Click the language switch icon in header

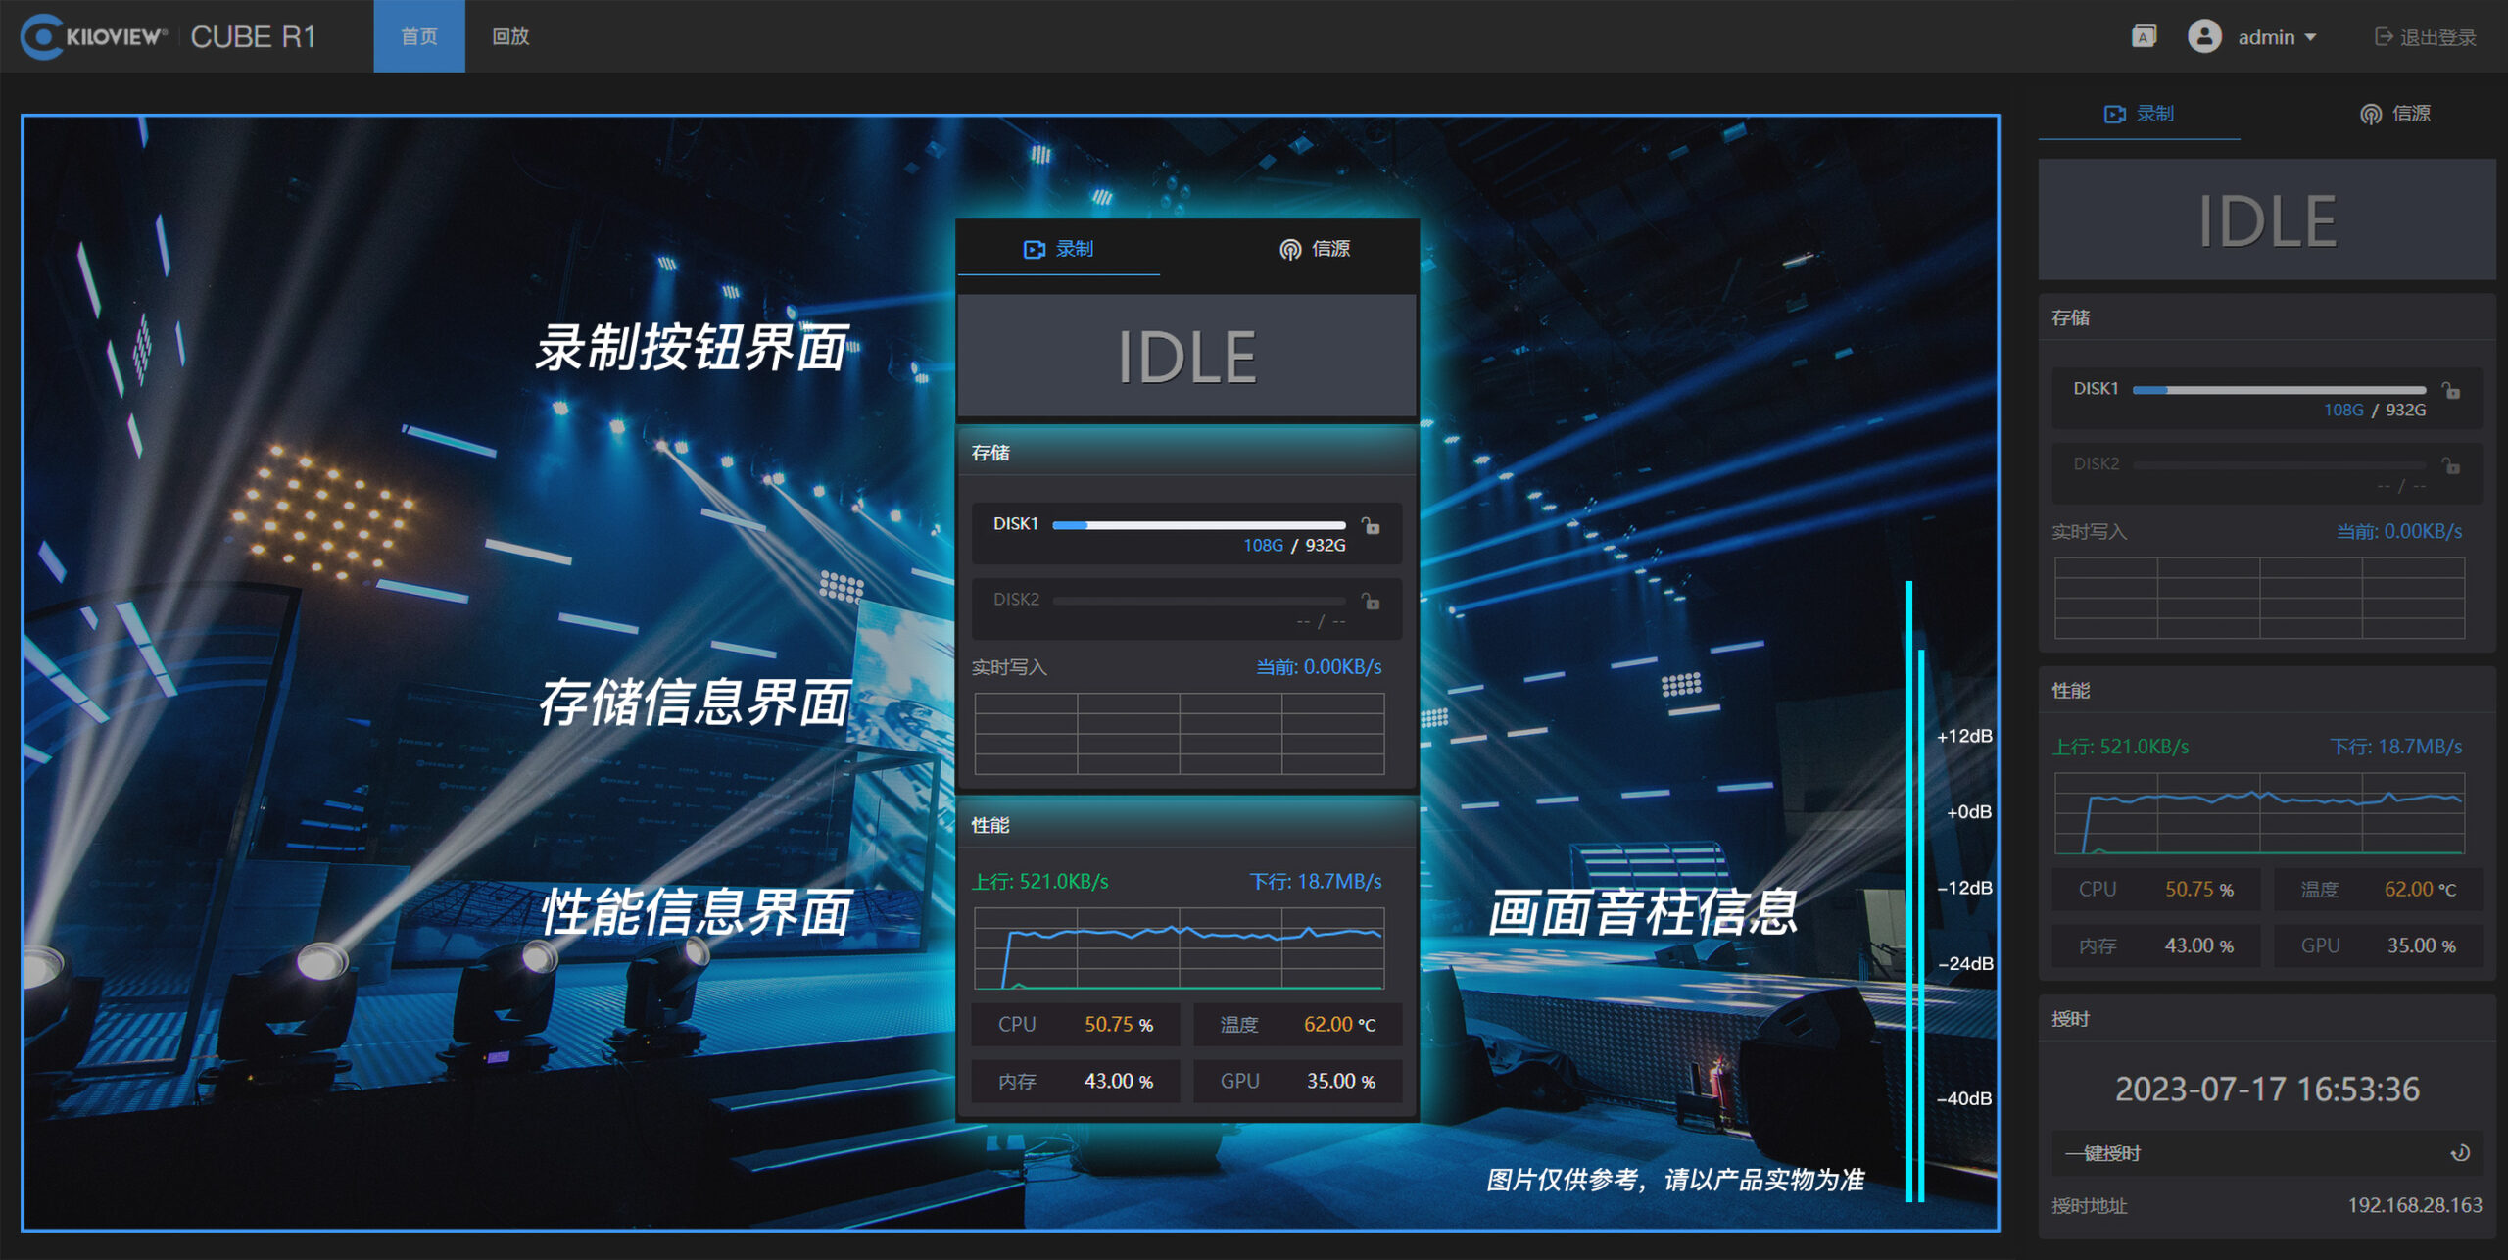[2144, 37]
